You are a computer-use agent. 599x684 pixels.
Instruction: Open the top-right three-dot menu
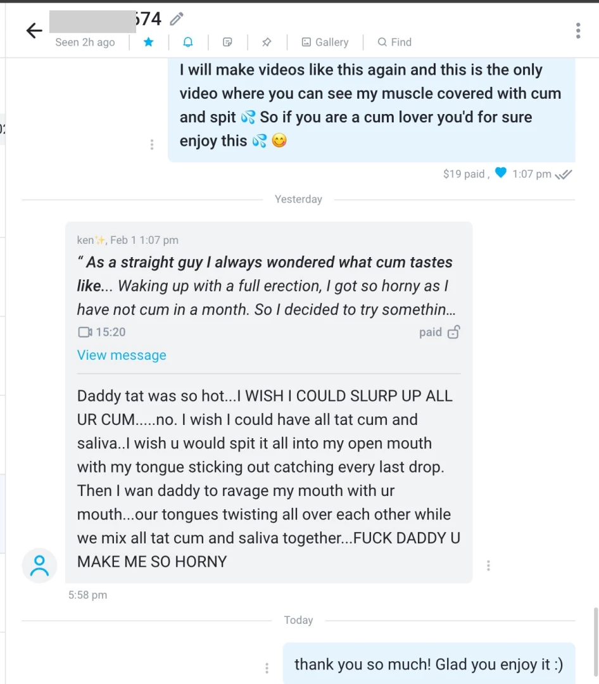(x=577, y=30)
